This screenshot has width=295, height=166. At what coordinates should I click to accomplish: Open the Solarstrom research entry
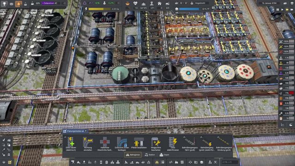pyautogui.click(x=51, y=3)
